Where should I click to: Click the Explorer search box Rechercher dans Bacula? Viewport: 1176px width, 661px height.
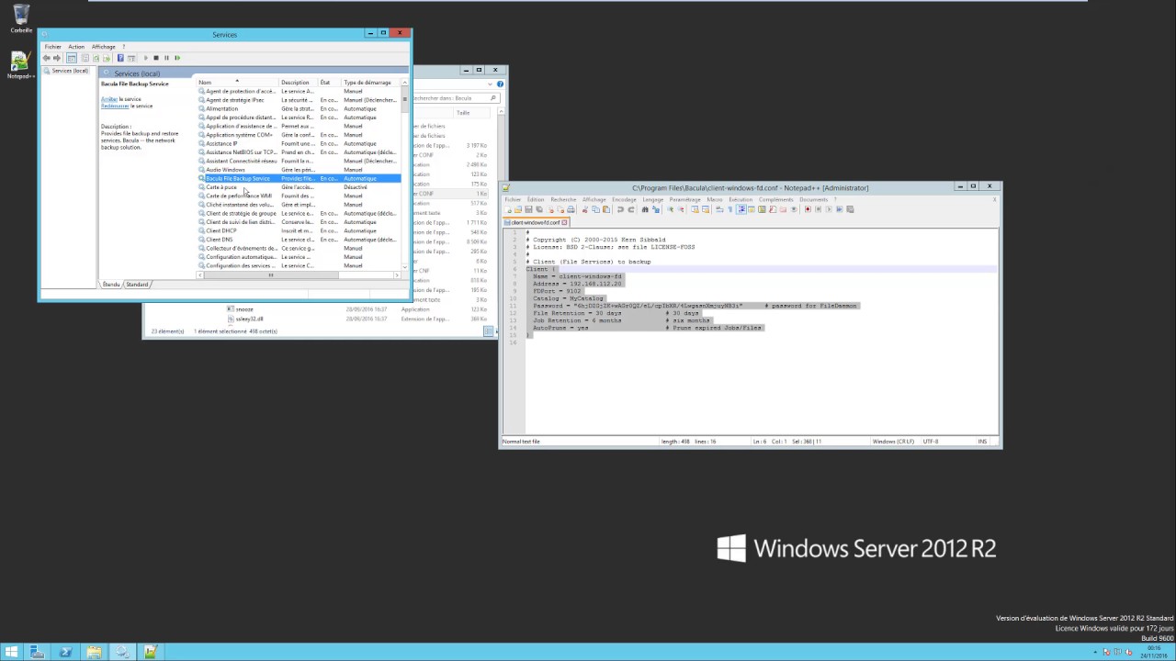pyautogui.click(x=456, y=98)
